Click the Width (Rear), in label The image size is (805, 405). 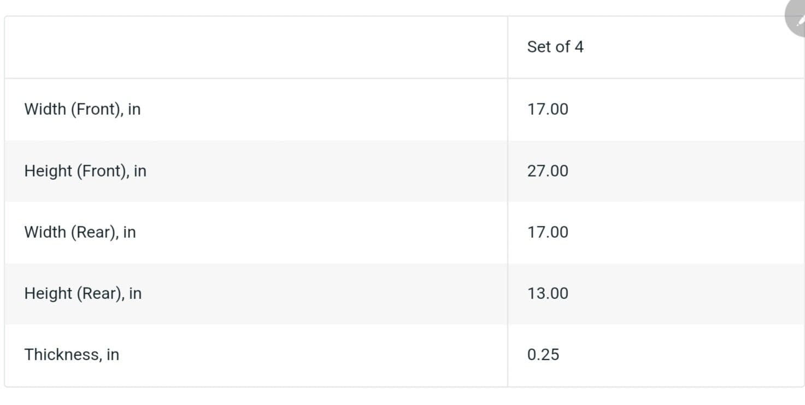80,232
